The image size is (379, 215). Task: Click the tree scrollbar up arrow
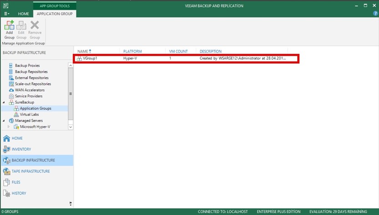(x=71, y=66)
